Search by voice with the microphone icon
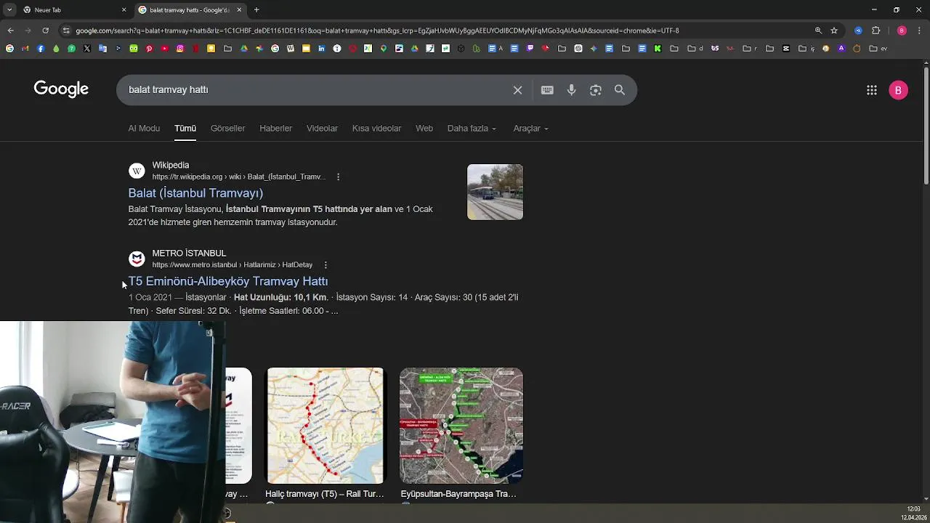 point(572,90)
